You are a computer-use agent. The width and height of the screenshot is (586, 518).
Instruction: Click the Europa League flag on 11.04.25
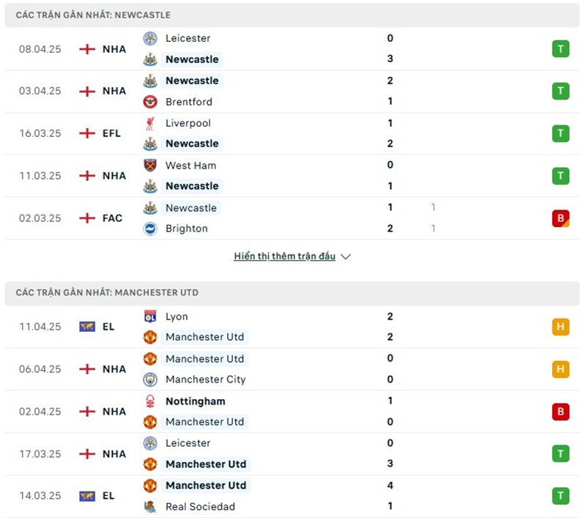87,327
